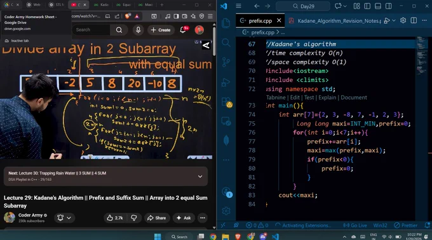Open the VS Code Explorer sidebar icon
Viewport: 432px width, 240px height.
tap(226, 23)
